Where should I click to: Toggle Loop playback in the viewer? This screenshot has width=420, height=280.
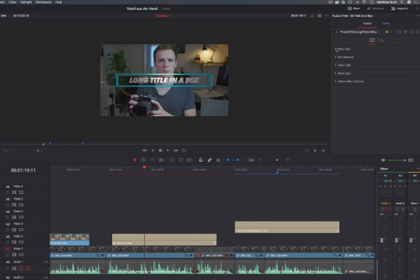pos(183,150)
